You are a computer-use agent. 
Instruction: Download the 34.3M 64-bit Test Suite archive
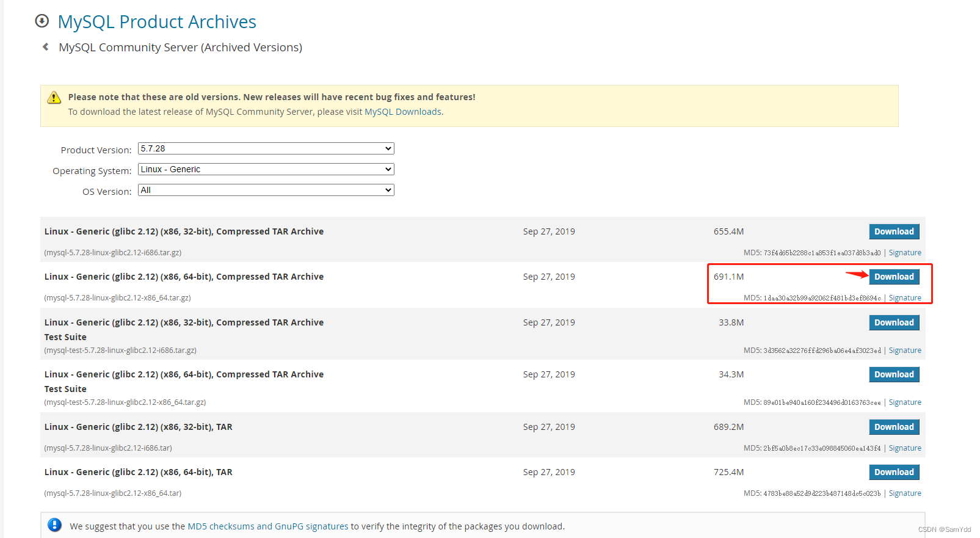894,374
